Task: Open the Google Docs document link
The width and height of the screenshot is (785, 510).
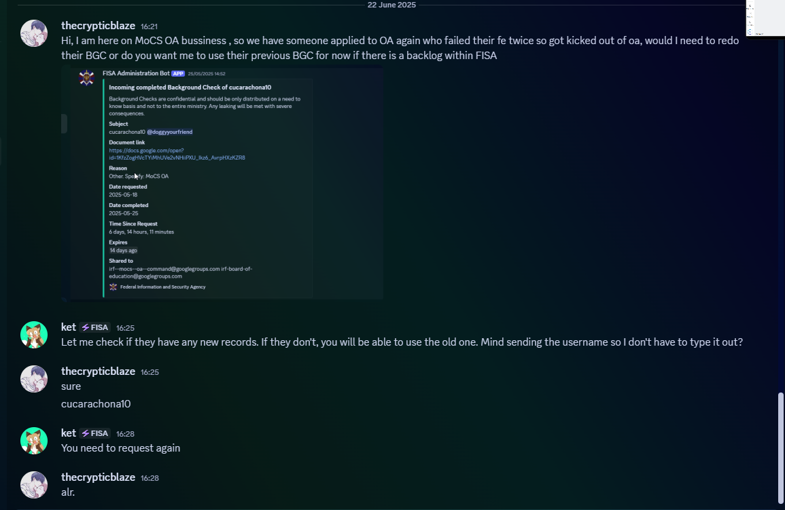Action: click(177, 154)
